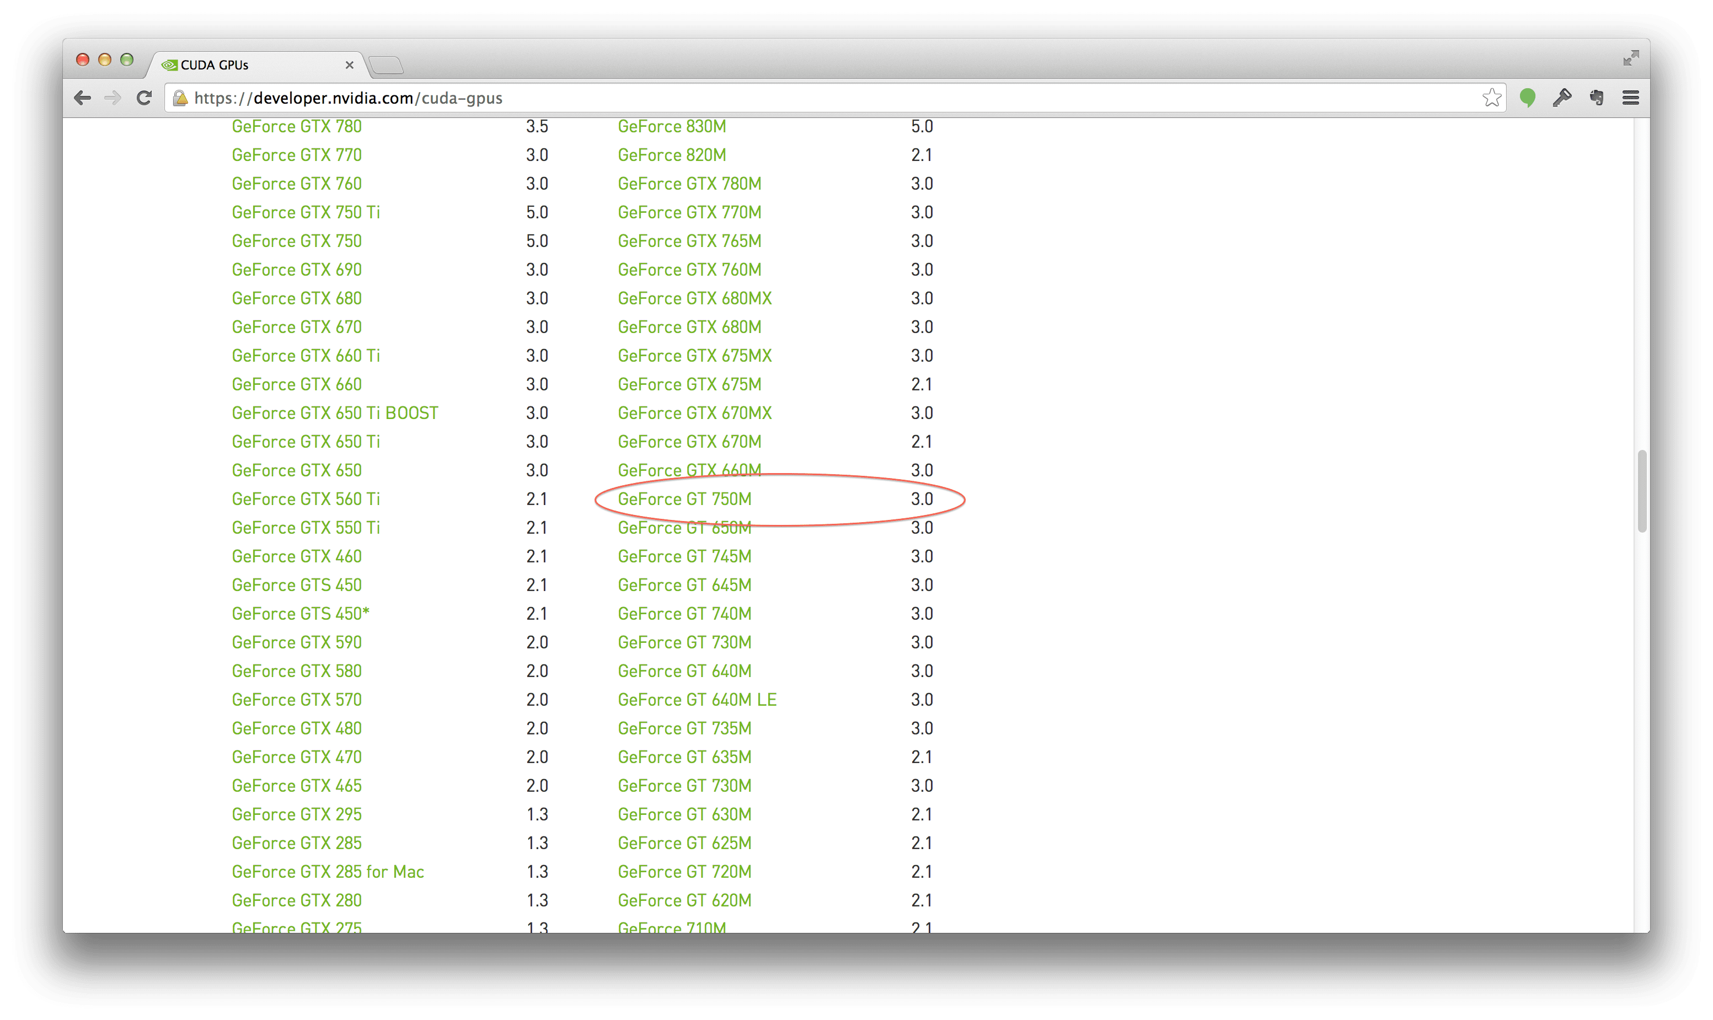The image size is (1713, 1020).
Task: Open the GeForce GTX 670M link
Action: coord(689,442)
